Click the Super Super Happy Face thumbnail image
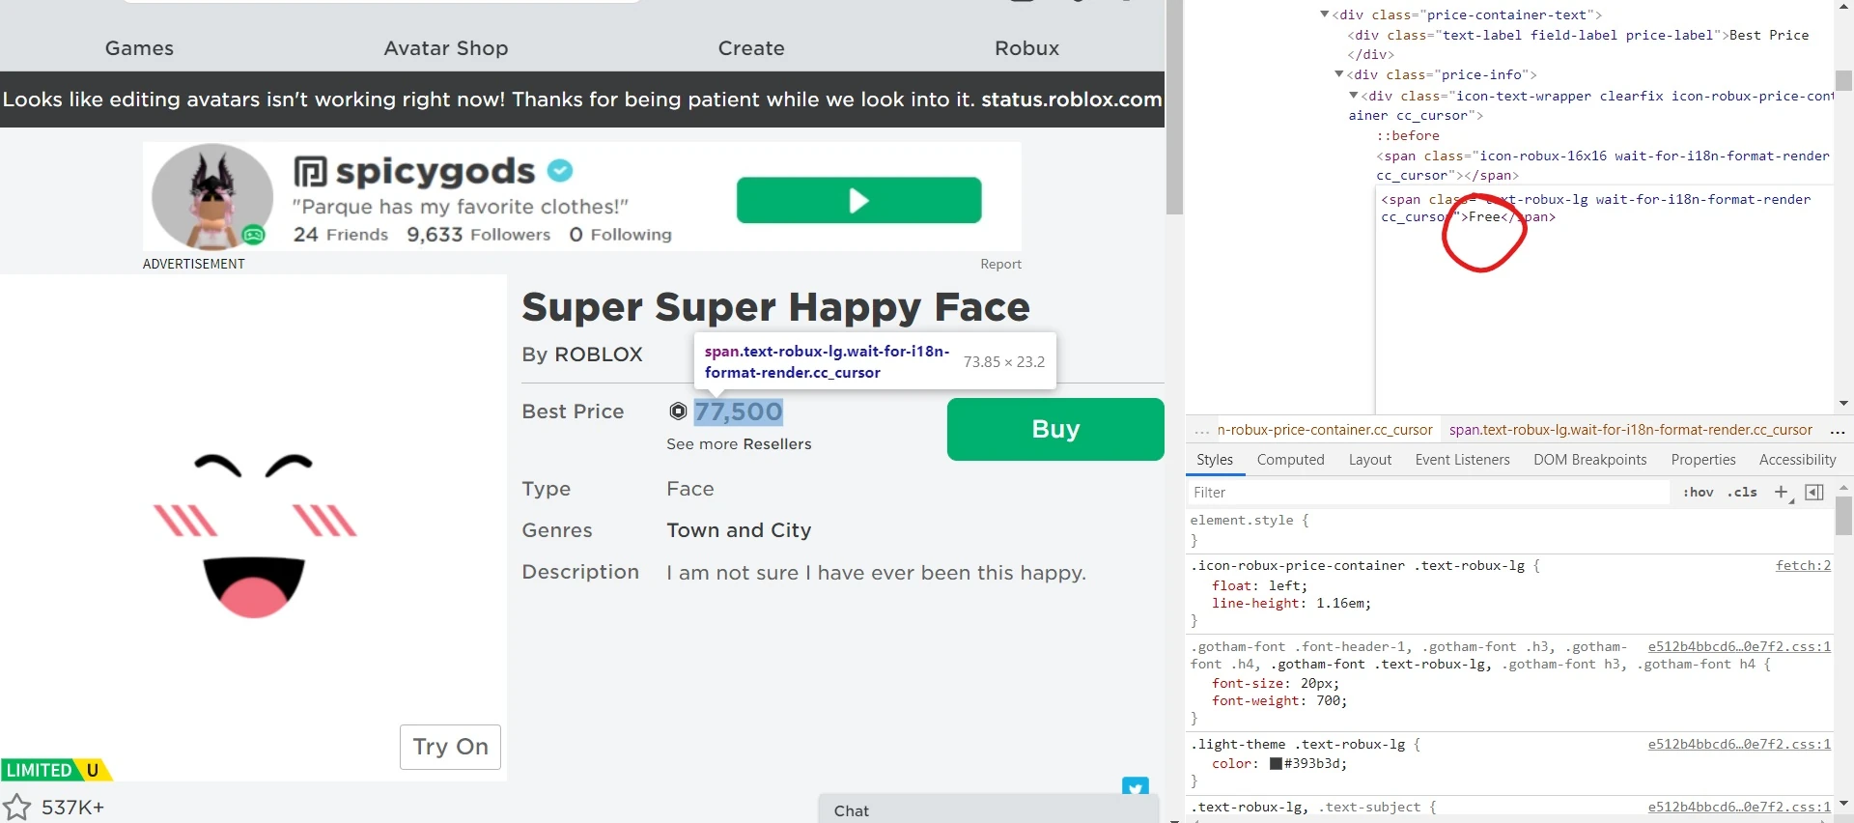Screen dimensions: 1854x823 pos(253,527)
